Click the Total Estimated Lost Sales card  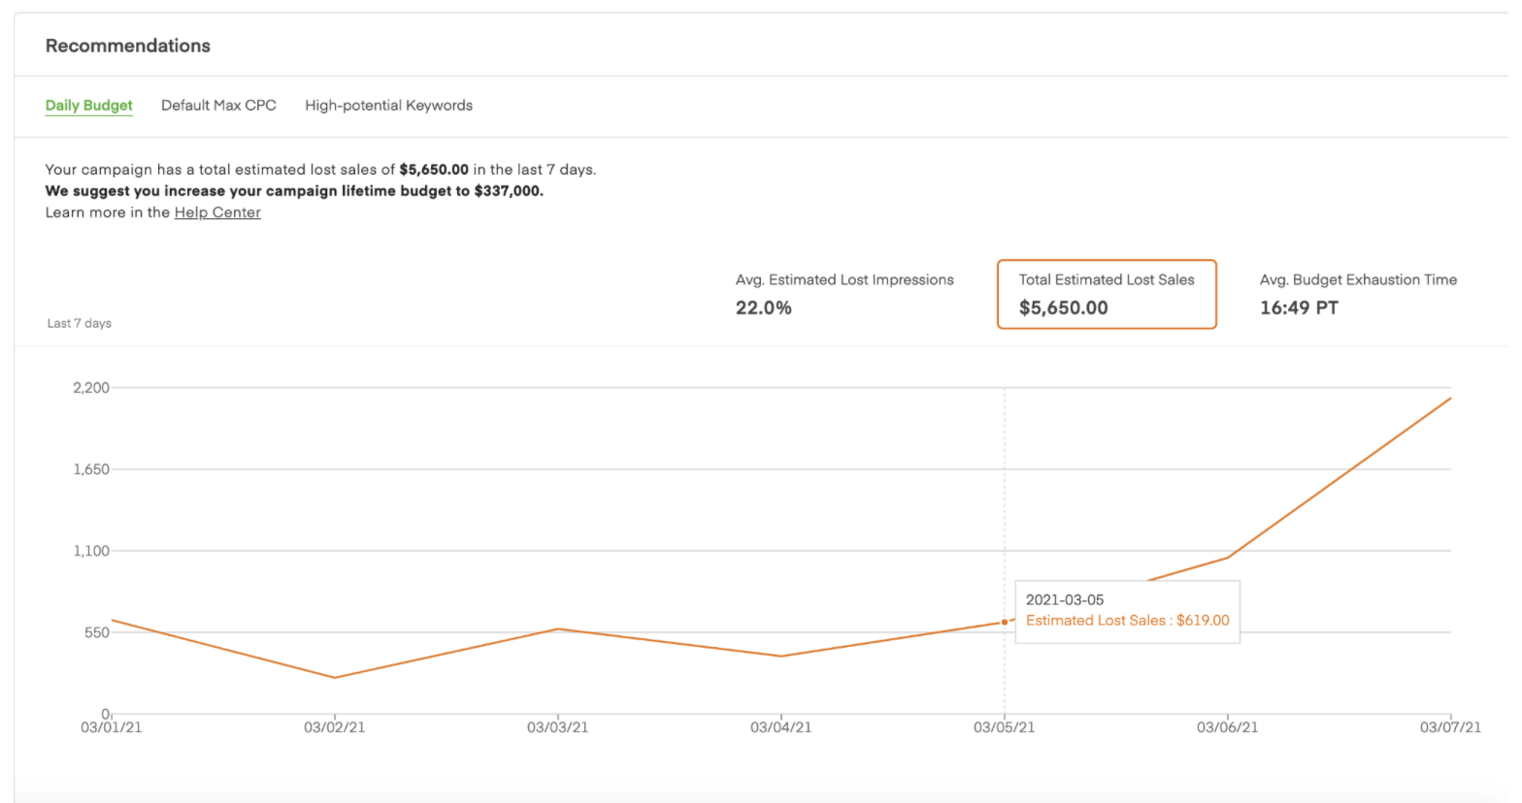pos(1106,294)
